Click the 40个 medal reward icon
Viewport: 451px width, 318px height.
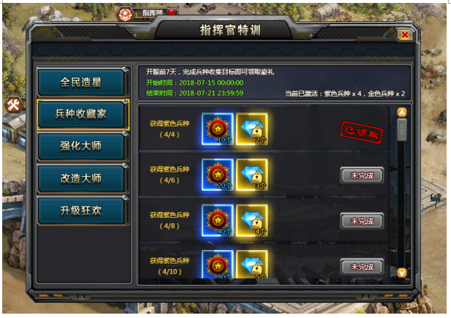point(217,220)
